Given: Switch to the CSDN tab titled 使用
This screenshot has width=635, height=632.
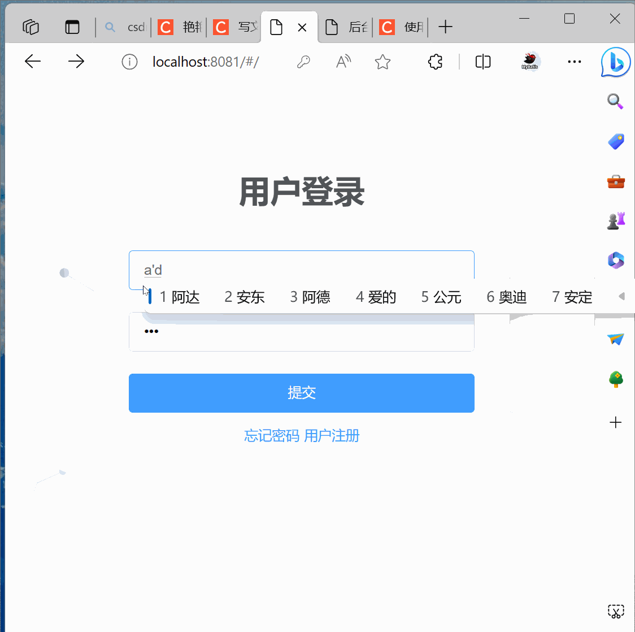Looking at the screenshot, I should (401, 27).
